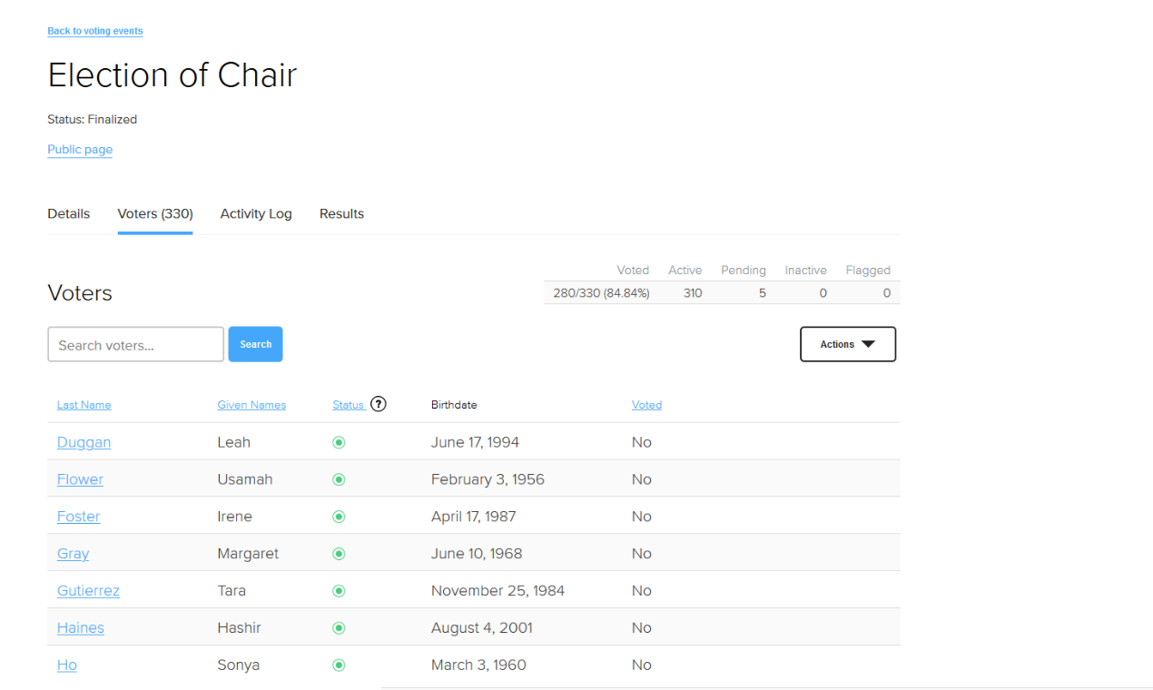Screen dimensions: 1153x690
Task: Click the Status help question mark icon
Action: coord(379,405)
